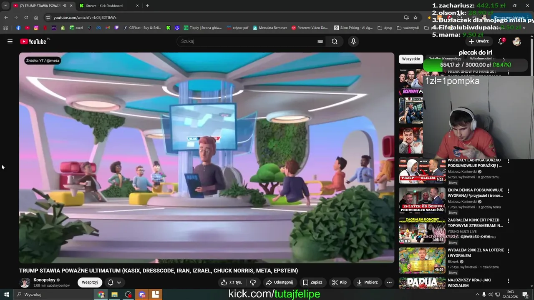Select the Wszystkie filter chip
Image resolution: width=534 pixels, height=300 pixels.
point(411,59)
